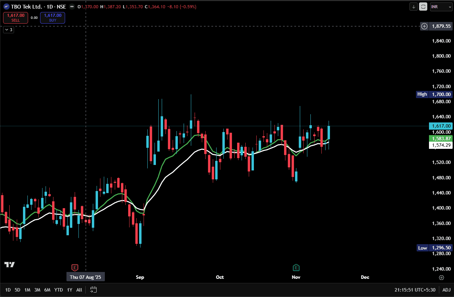Select the YTD range tab

59,290
